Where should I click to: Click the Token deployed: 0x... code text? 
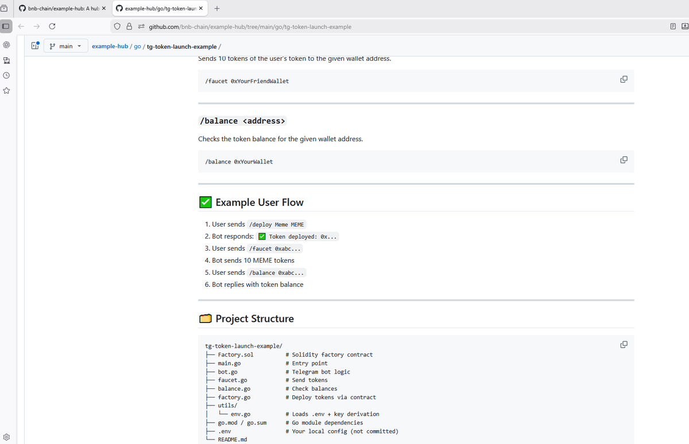297,237
